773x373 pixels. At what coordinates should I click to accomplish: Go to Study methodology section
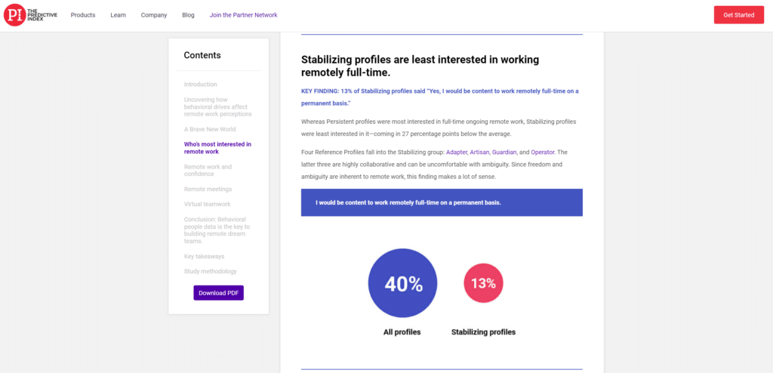[x=210, y=271]
